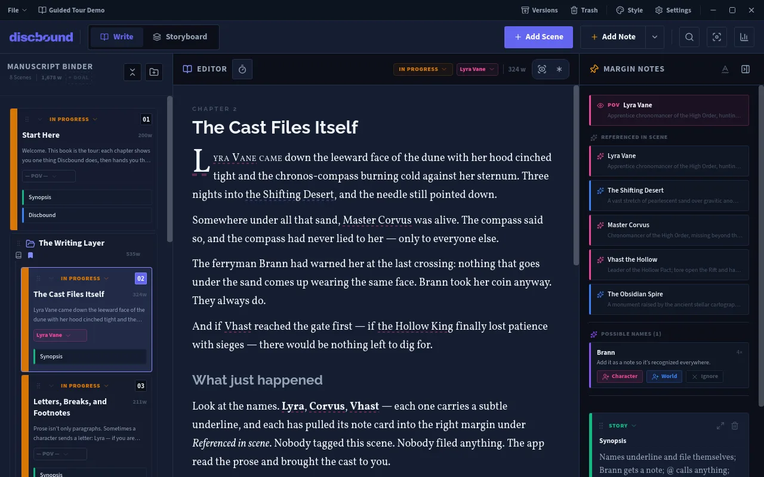The width and height of the screenshot is (764, 477).
Task: Toggle name underlines in Margin Notes
Action: (725, 69)
